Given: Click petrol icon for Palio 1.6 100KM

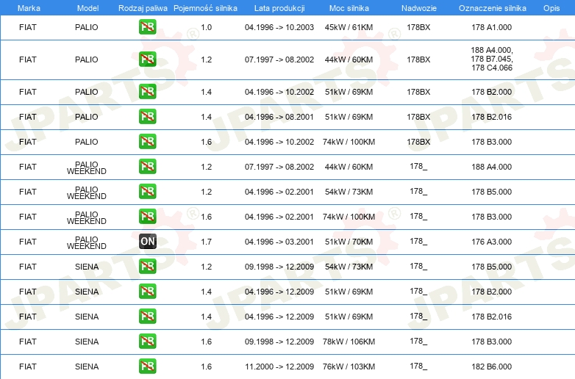Looking at the screenshot, I should tap(147, 142).
